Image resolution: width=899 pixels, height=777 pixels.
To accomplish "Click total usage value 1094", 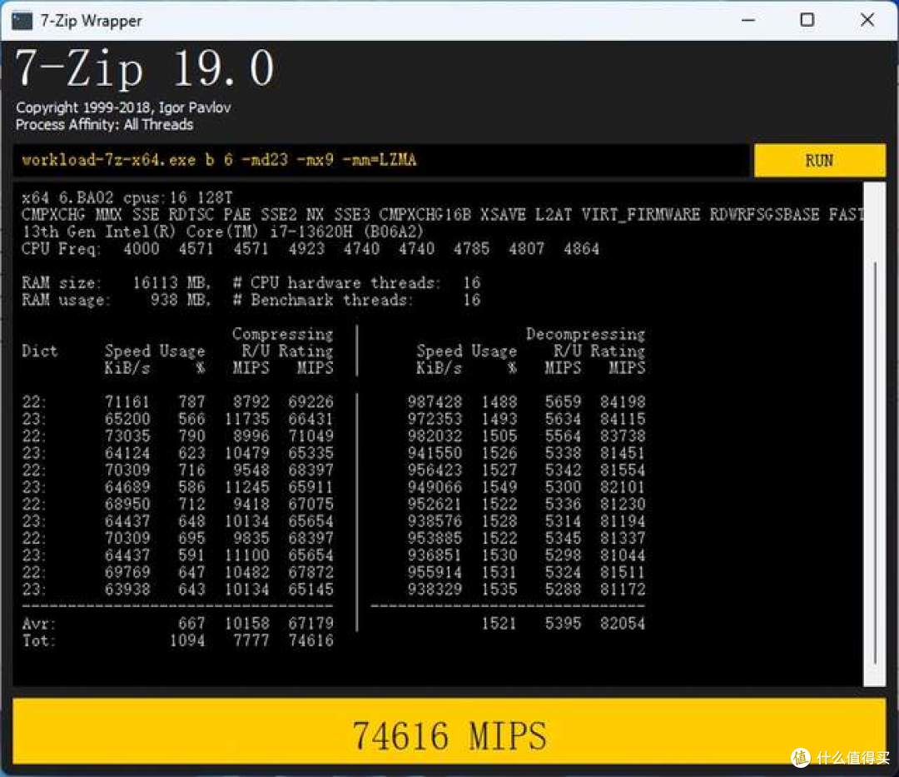I will 187,640.
